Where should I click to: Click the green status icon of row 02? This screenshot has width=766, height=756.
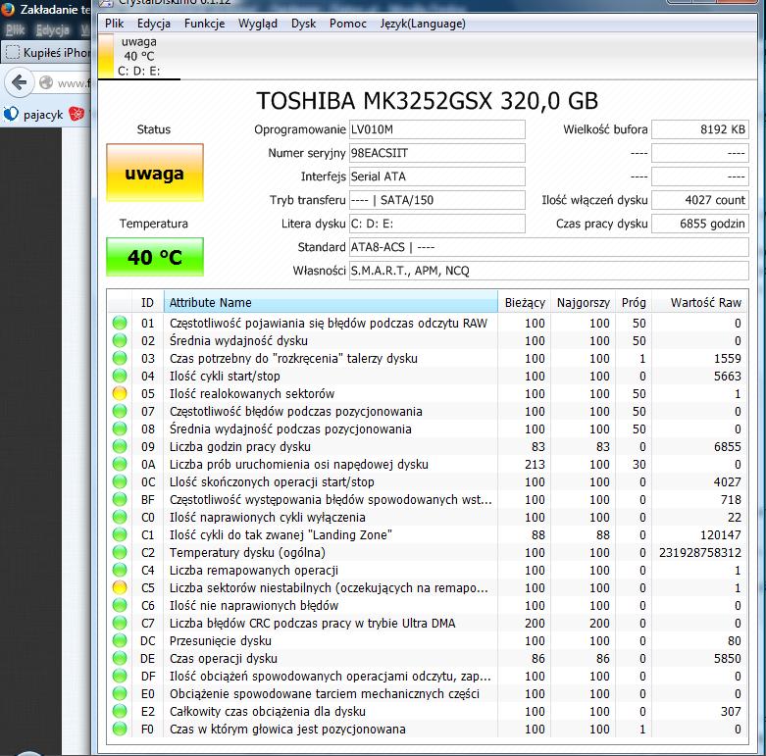(120, 340)
